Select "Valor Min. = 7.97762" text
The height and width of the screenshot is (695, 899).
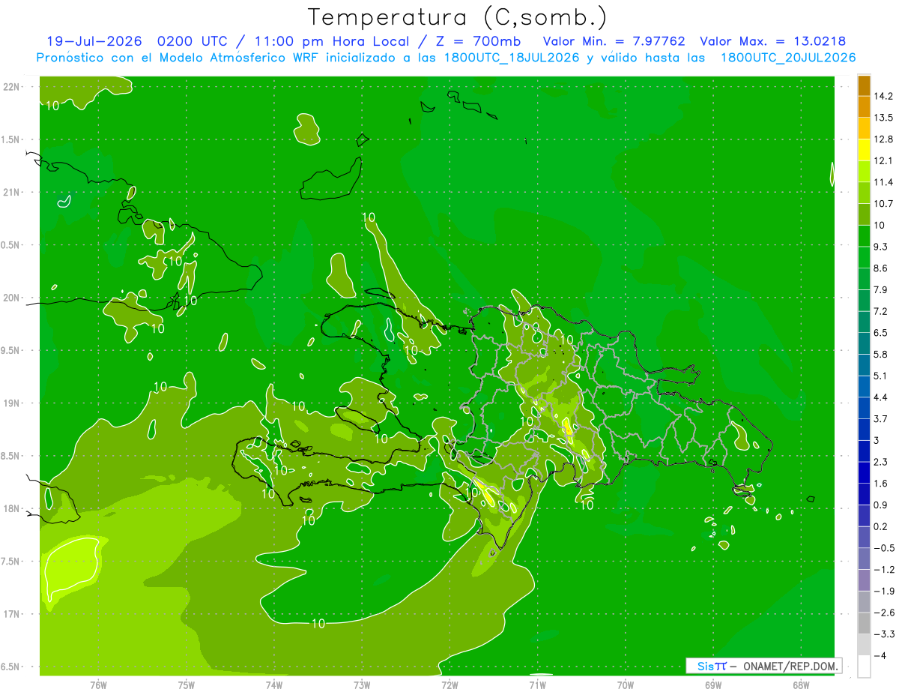[x=614, y=41]
